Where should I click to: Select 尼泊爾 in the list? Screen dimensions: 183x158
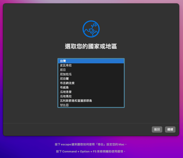click(91, 79)
